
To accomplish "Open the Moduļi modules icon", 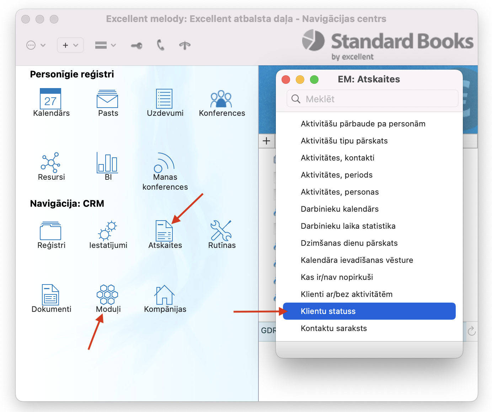I will (107, 295).
